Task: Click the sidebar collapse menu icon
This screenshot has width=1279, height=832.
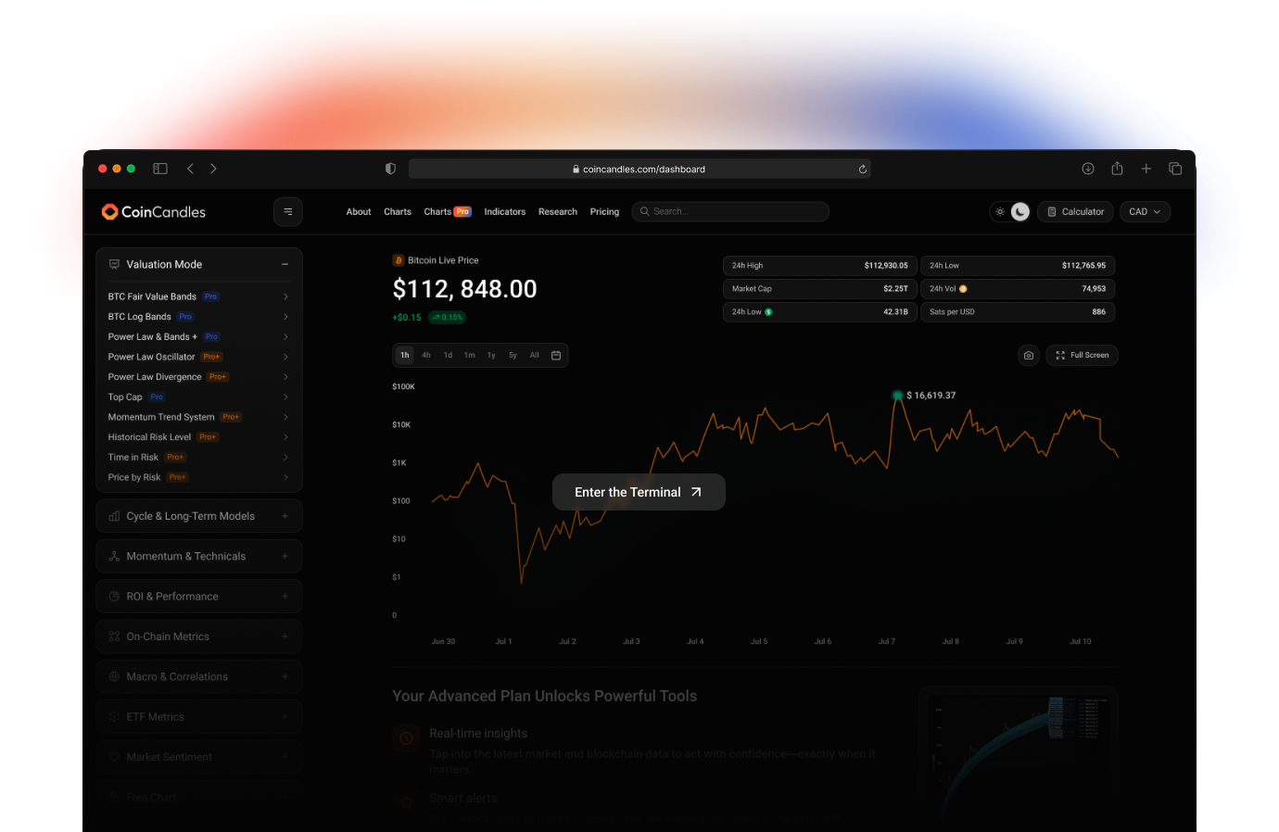Action: point(287,212)
